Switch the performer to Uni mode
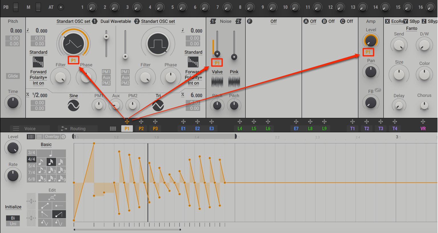 tap(13, 224)
